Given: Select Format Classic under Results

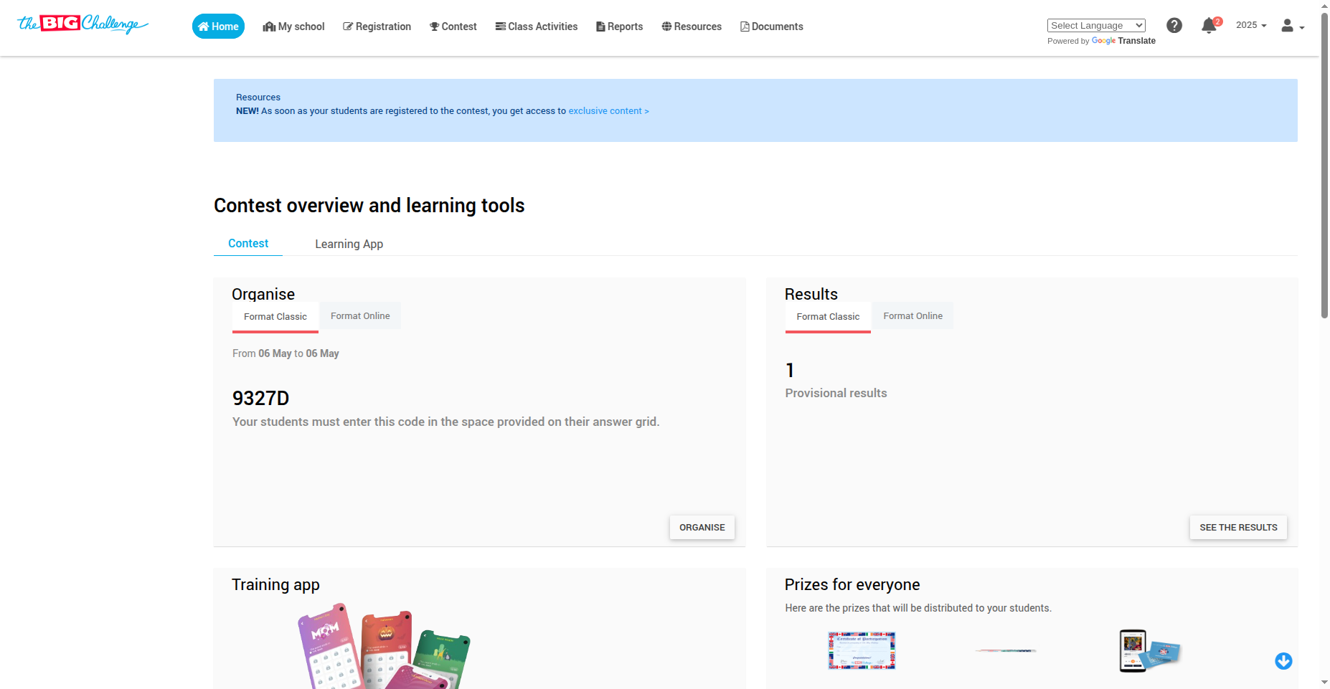Looking at the screenshot, I should click(x=828, y=317).
